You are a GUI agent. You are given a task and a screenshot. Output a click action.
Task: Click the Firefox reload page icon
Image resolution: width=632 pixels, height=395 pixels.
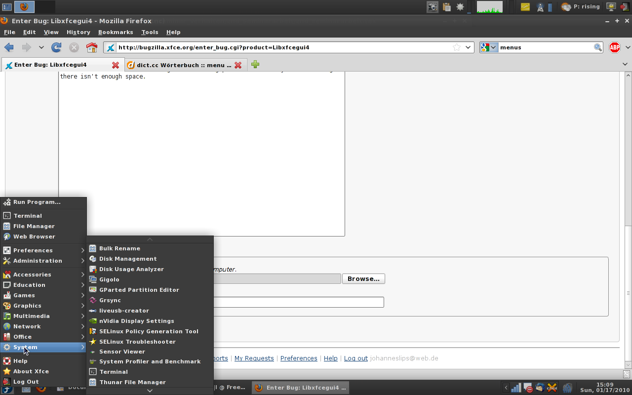(x=56, y=47)
